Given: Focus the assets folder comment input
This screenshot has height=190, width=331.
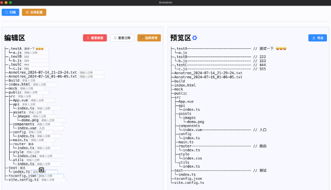Looking at the screenshot, I should pos(40,112).
